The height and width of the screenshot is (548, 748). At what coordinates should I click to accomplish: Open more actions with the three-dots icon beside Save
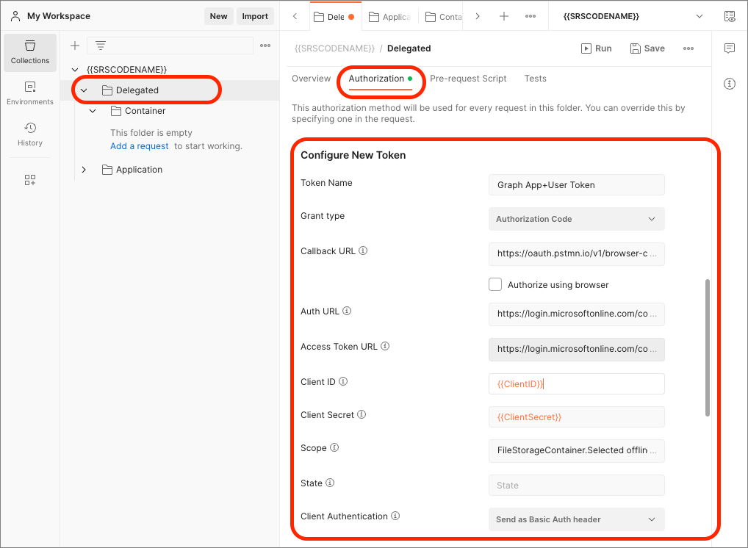(688, 48)
